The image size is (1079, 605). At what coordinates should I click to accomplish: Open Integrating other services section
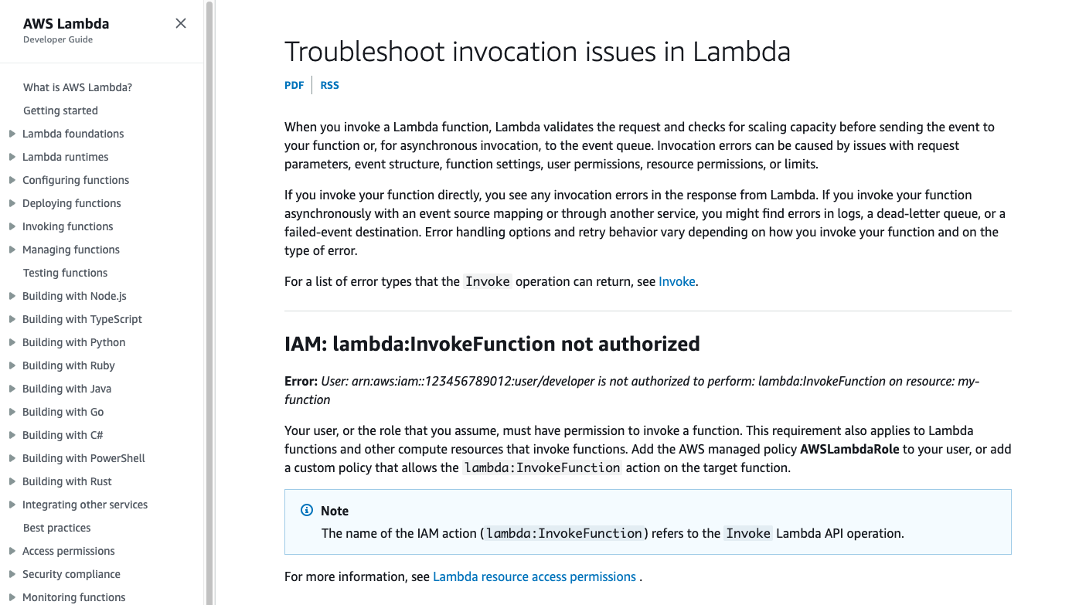coord(85,505)
